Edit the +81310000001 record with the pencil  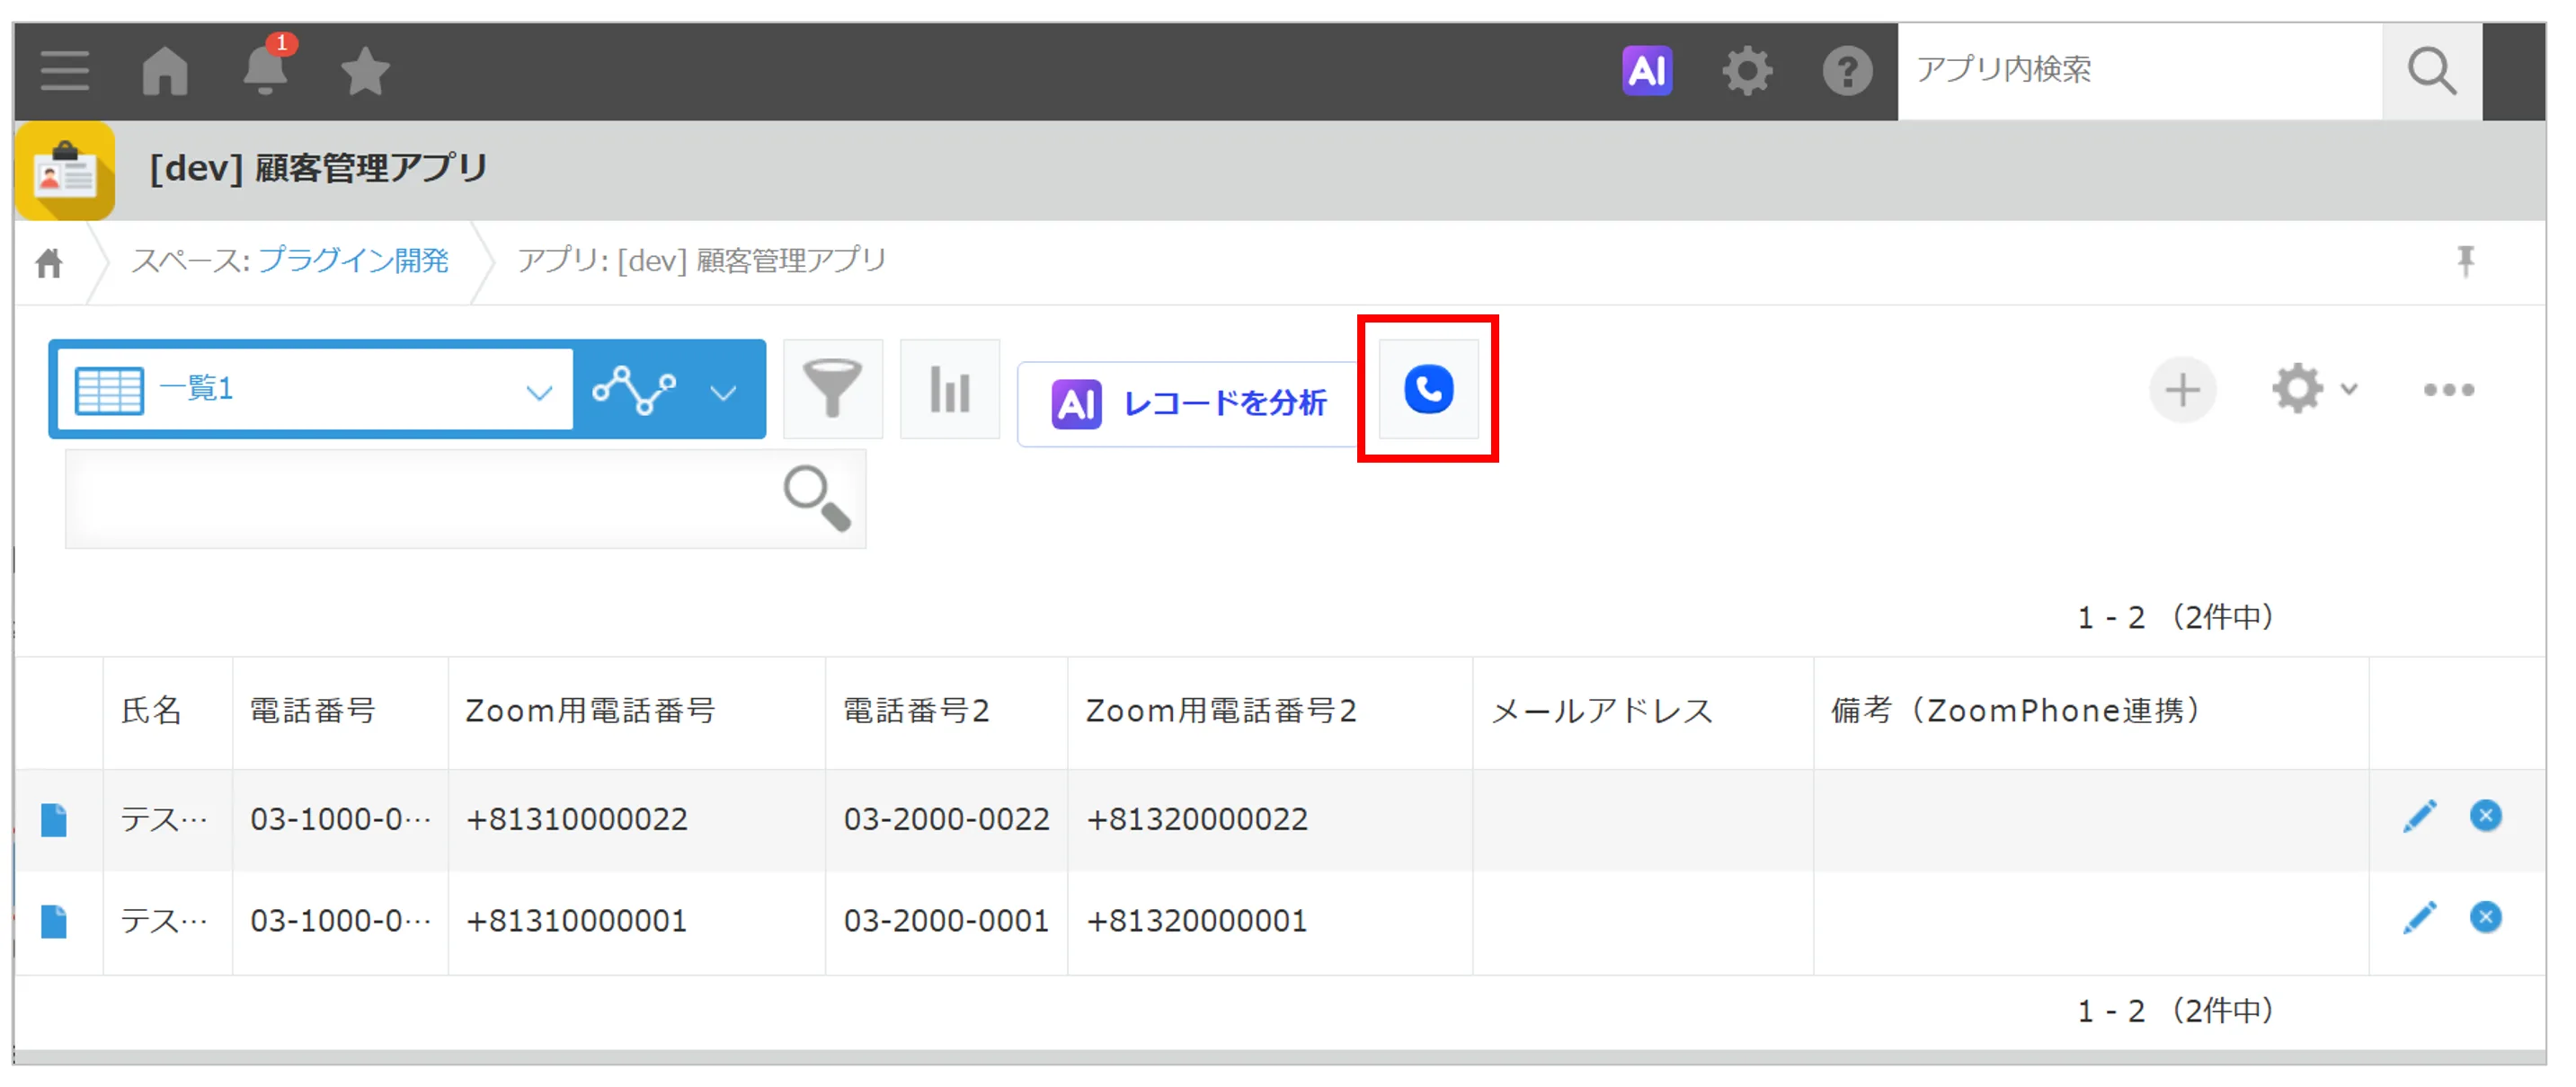point(2419,917)
